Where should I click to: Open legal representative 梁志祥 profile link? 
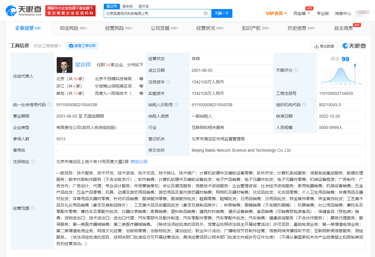pyautogui.click(x=83, y=65)
